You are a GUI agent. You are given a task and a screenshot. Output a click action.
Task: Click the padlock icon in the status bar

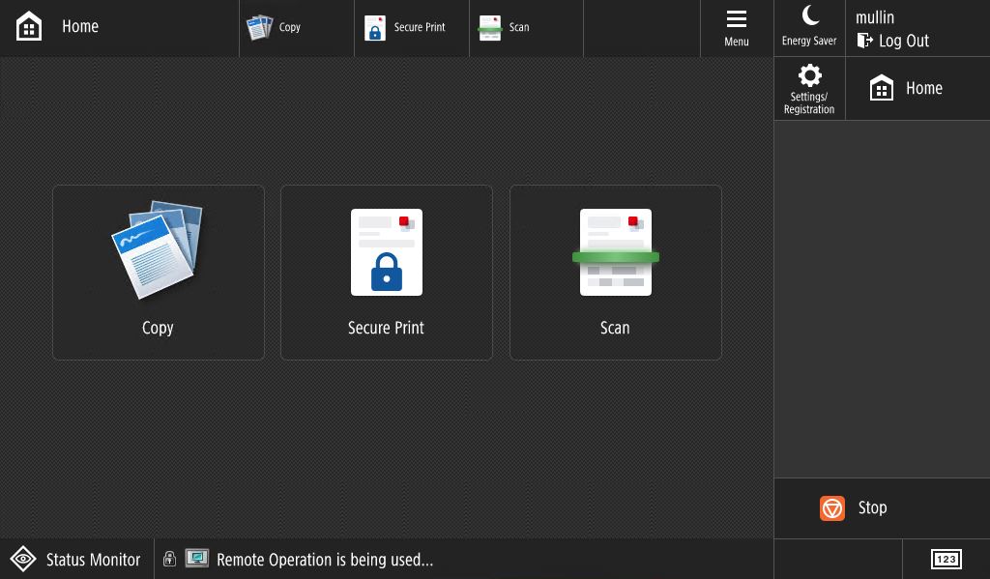(169, 559)
